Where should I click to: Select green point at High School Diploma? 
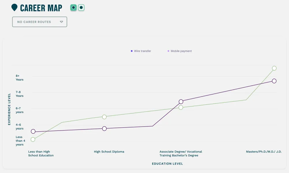[104, 117]
